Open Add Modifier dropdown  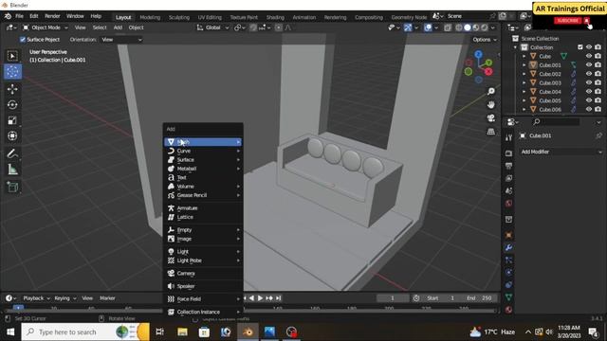point(561,152)
